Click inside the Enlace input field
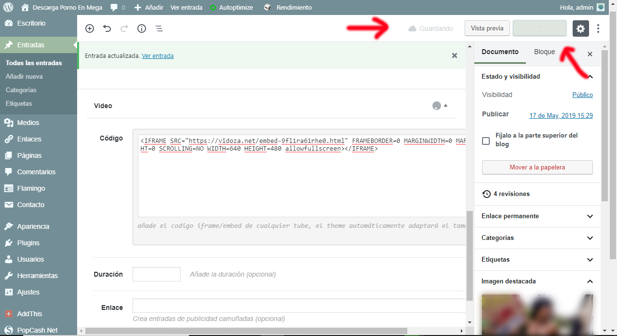The image size is (617, 336). pos(299,306)
